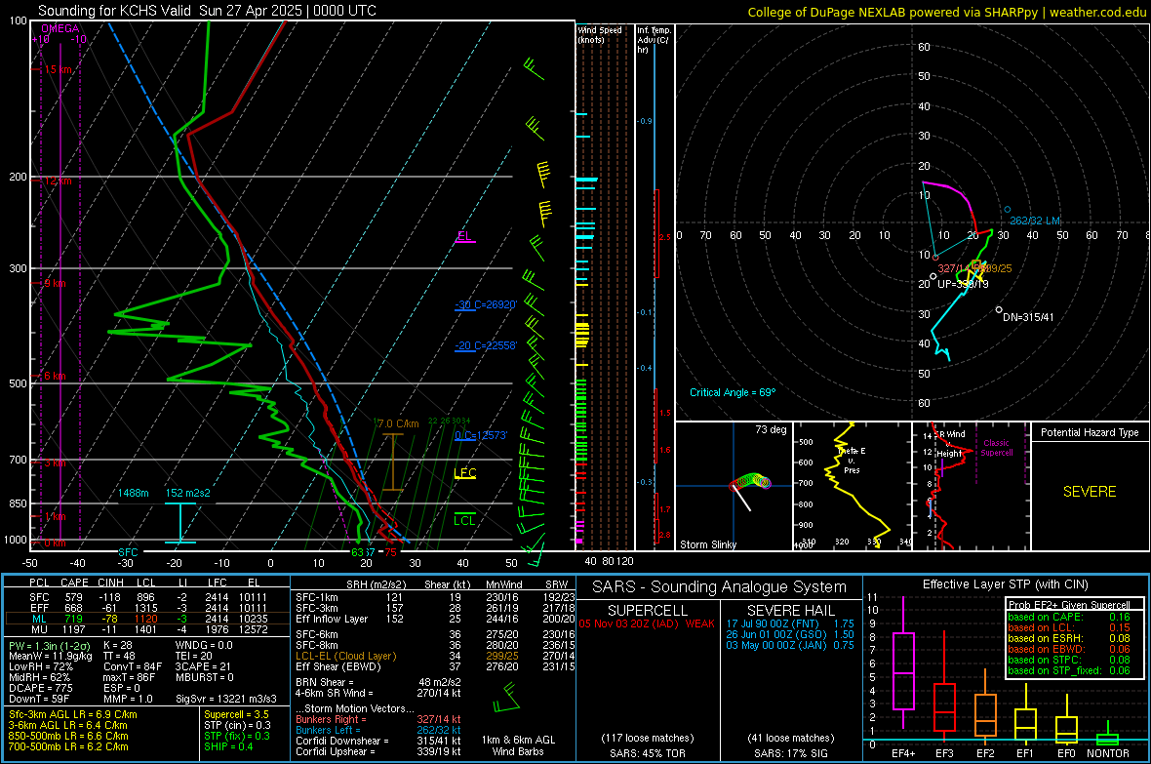Click the 'based on CAPE:' probability row
Viewport: 1151px width, 764px height.
[x=1069, y=617]
